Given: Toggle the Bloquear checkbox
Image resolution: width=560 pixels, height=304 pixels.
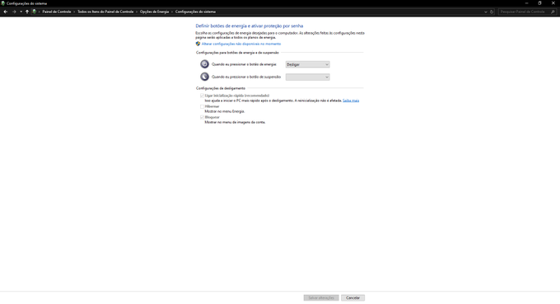Looking at the screenshot, I should point(202,117).
